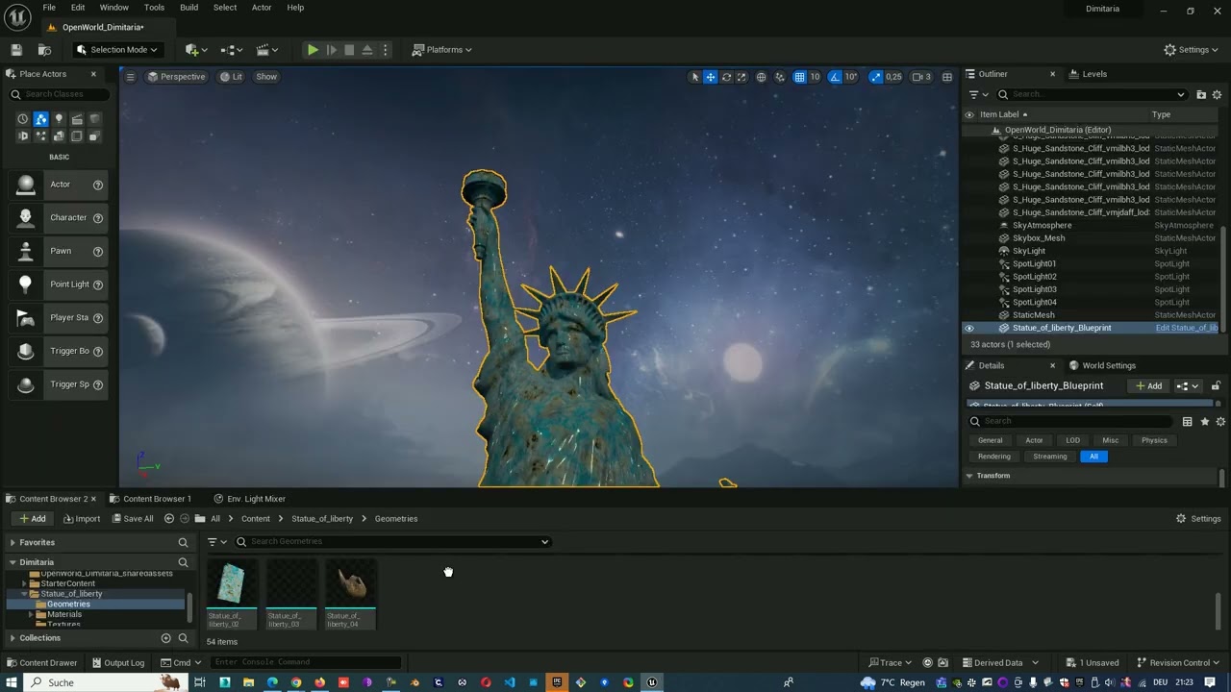The image size is (1231, 692).
Task: Open the Add content quick menu
Action: tap(196, 50)
